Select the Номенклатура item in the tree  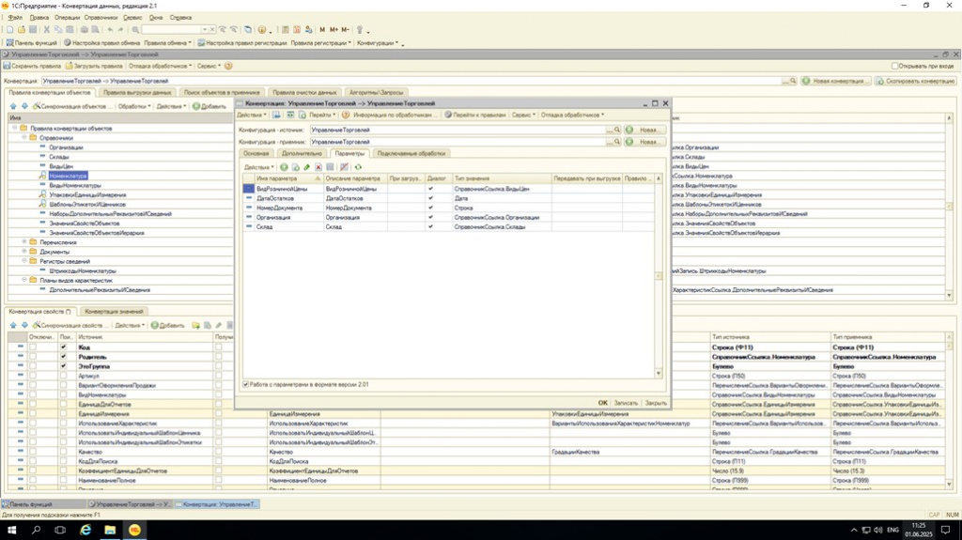(68, 176)
